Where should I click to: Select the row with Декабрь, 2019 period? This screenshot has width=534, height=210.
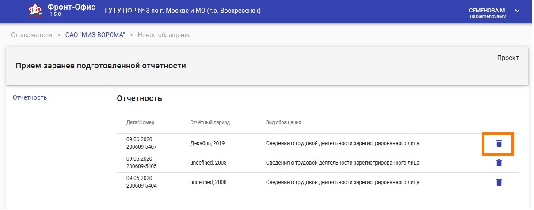pyautogui.click(x=317, y=143)
